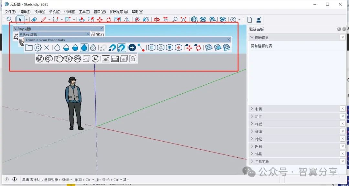The image size is (349, 186).
Task: Select the Rectangle shape tool
Action: pyautogui.click(x=68, y=20)
